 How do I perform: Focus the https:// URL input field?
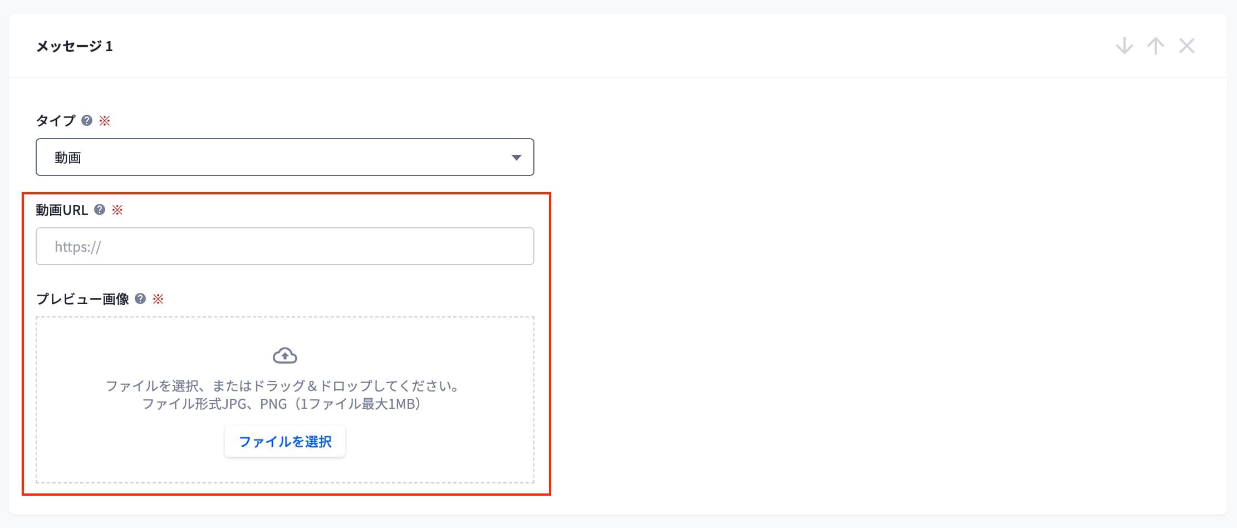click(284, 246)
